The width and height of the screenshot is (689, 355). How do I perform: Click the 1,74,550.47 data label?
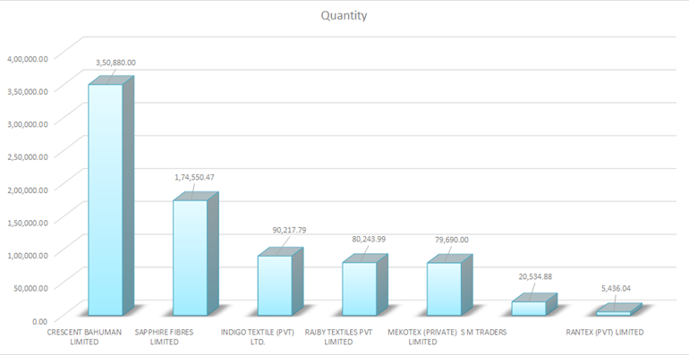click(195, 177)
